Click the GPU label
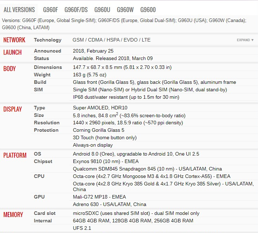This screenshot has width=258, height=233. pos(39,197)
